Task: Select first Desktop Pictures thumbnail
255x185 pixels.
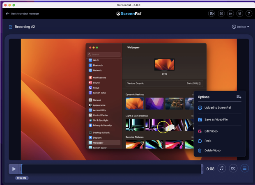Action: [x=135, y=144]
